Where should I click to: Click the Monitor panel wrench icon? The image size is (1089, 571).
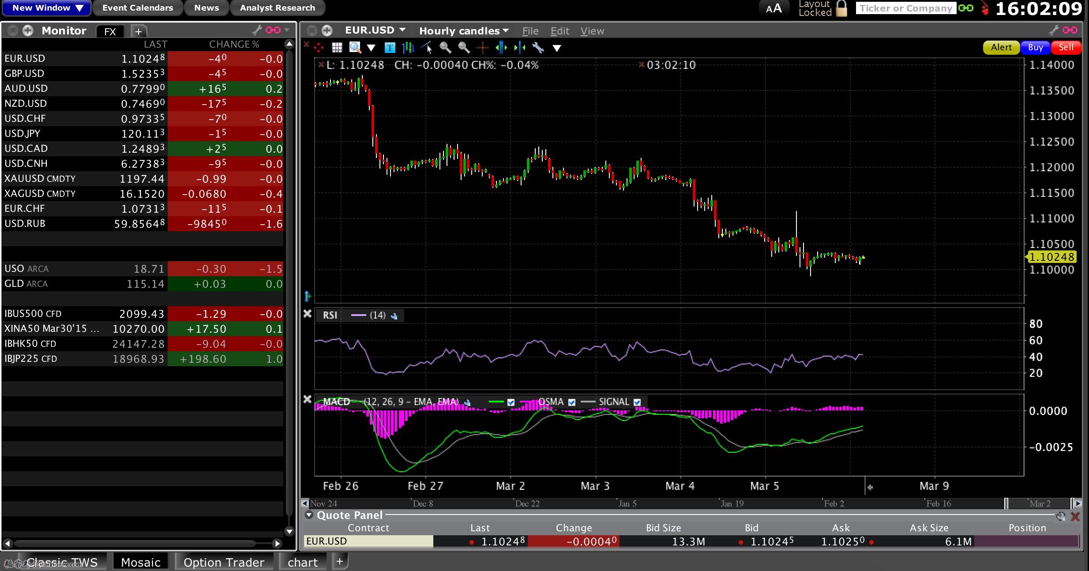pos(257,30)
